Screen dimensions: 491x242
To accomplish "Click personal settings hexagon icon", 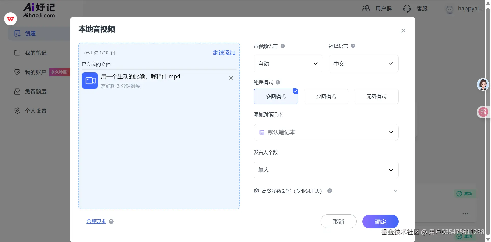I will point(17,111).
